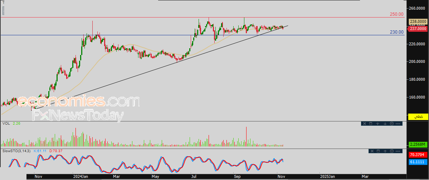Click the green 2.2568M volume tag
The height and width of the screenshot is (180, 429).
(418, 144)
